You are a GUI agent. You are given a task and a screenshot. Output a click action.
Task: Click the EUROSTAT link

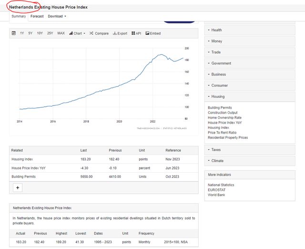[217, 190]
